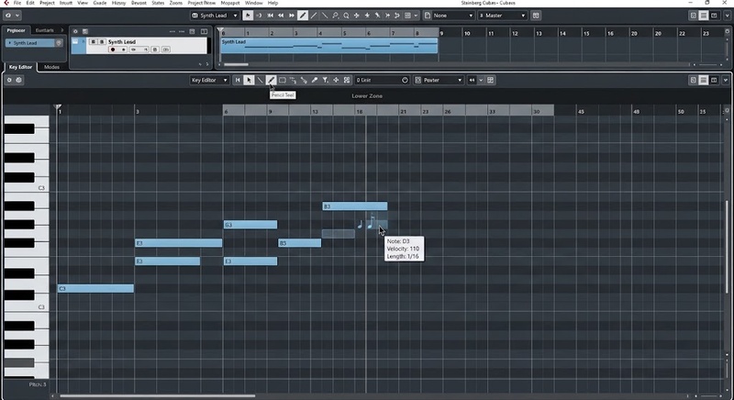734x400 pixels.
Task: Click the mute tool next to 0 Unit field
Action: (x=347, y=80)
